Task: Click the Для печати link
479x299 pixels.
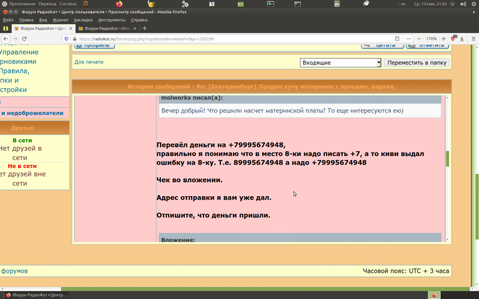Action: click(89, 62)
